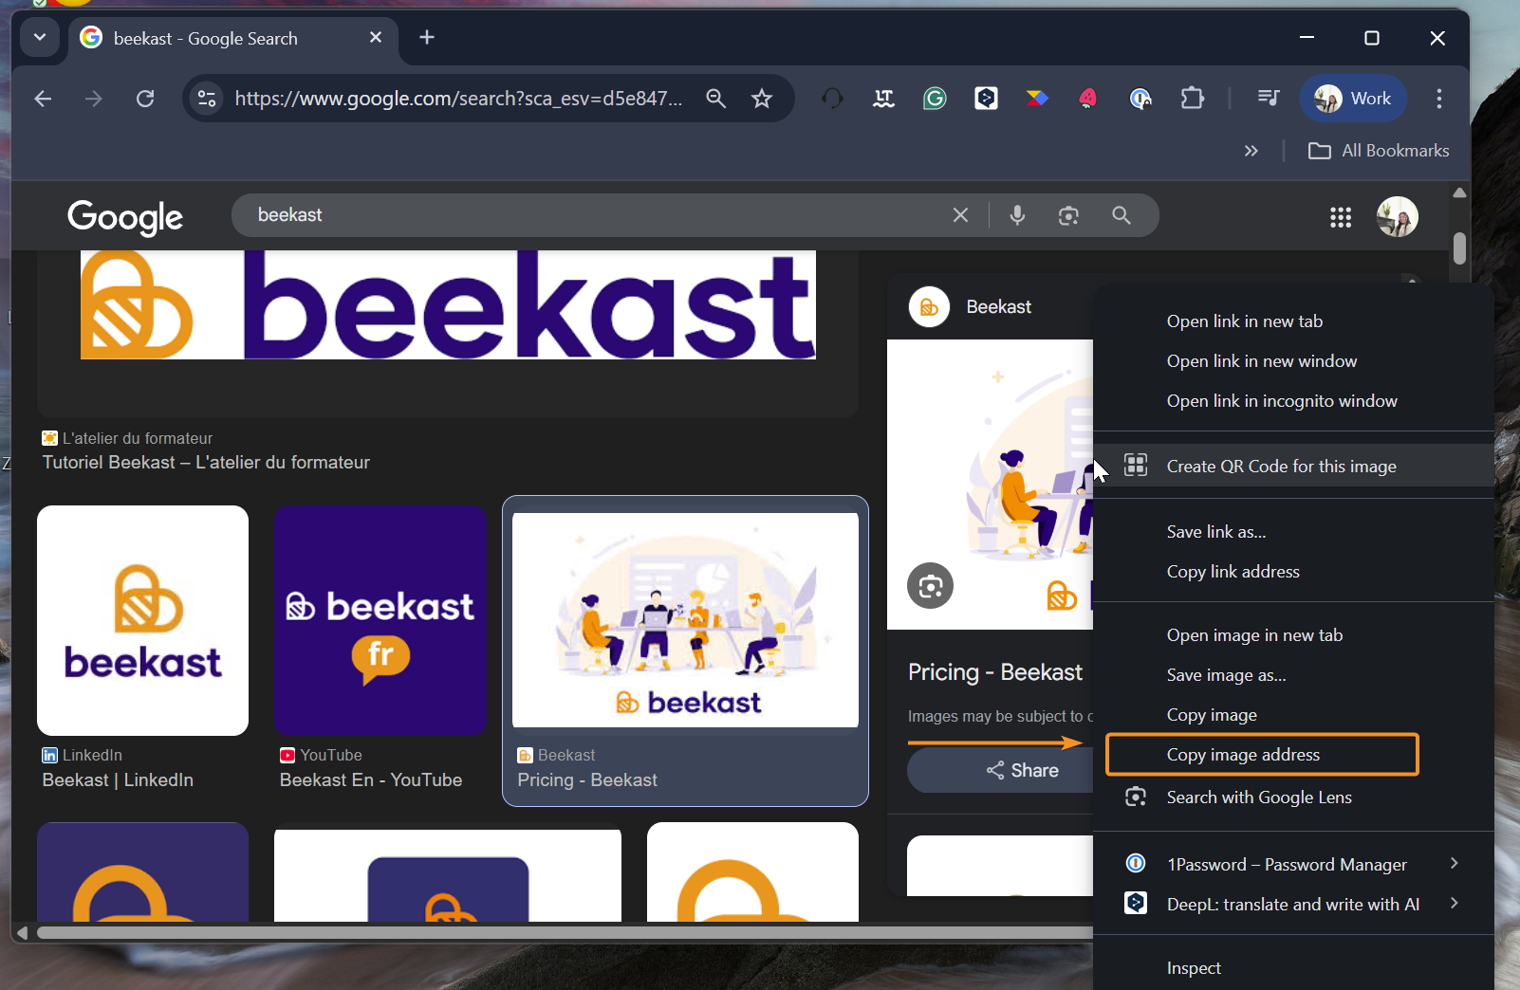Open the tab search dropdown arrow
This screenshot has height=990, width=1520.
[40, 38]
